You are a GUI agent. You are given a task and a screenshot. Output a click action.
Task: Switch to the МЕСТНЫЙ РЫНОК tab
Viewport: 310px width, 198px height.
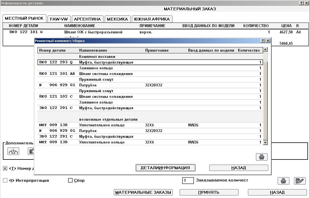24,18
